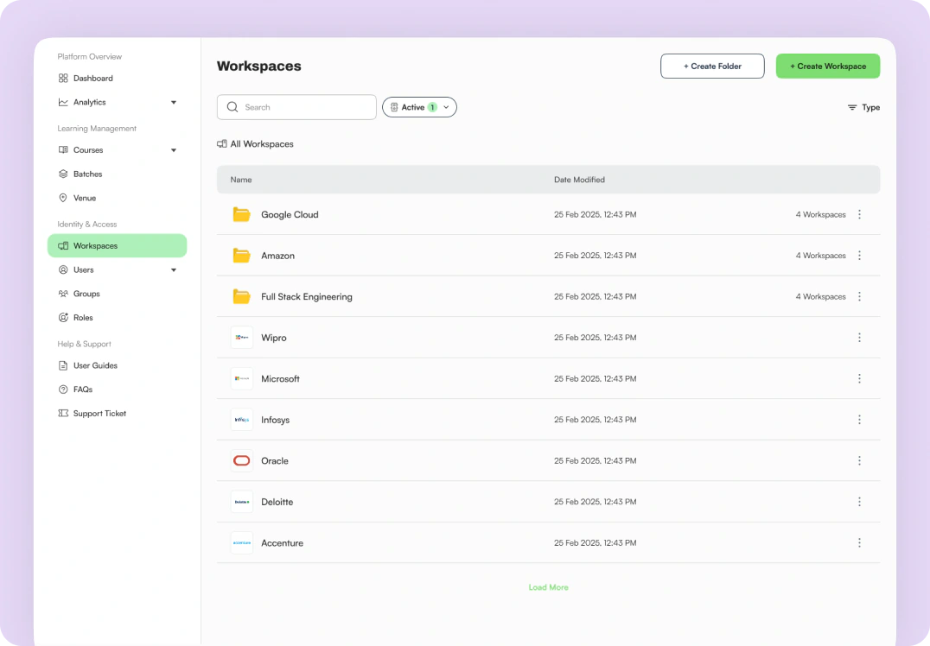The width and height of the screenshot is (930, 646).
Task: Select Workspaces in the sidebar
Action: click(117, 245)
